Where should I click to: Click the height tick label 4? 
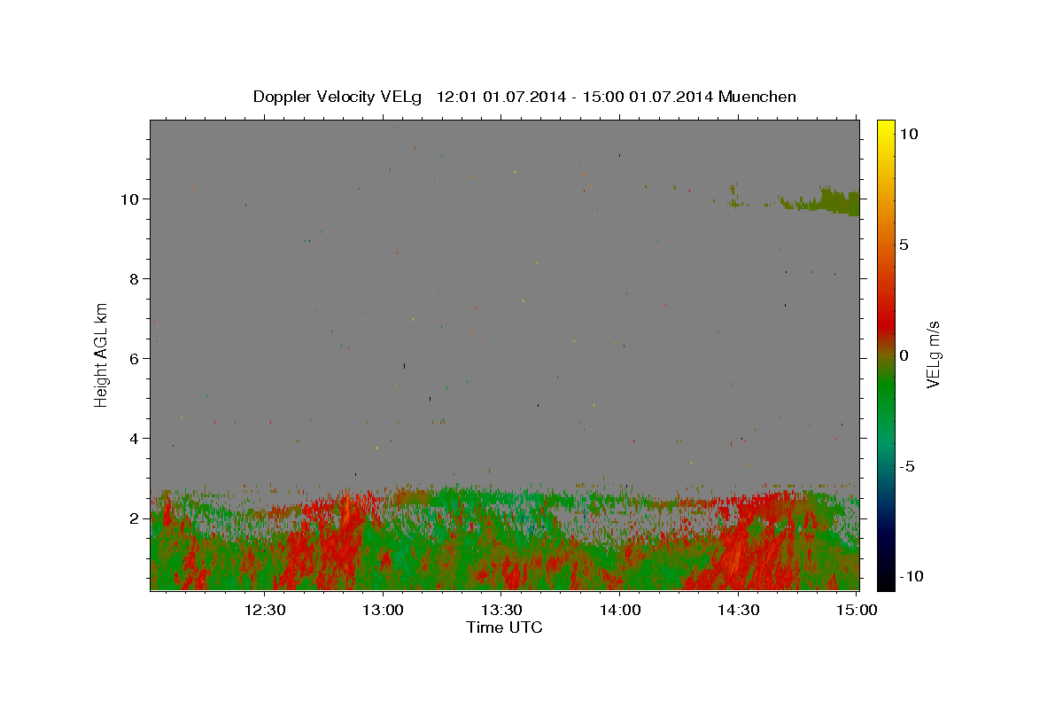[x=135, y=439]
